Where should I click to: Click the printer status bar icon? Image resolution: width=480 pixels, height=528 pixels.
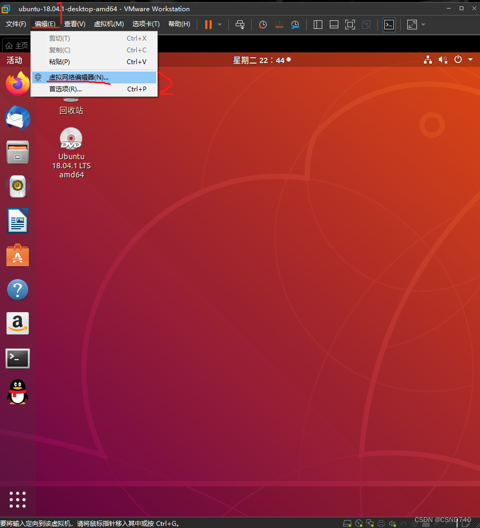tap(381, 524)
